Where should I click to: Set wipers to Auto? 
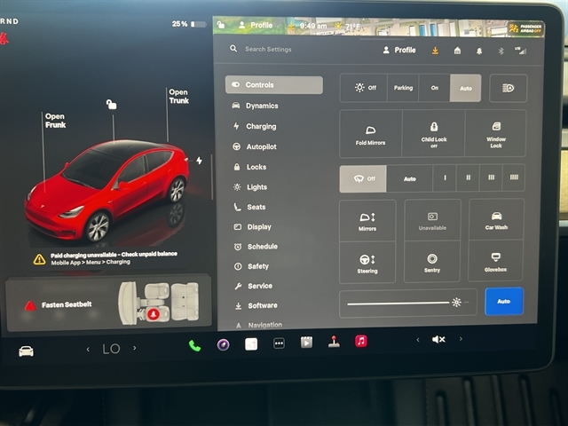pos(410,178)
